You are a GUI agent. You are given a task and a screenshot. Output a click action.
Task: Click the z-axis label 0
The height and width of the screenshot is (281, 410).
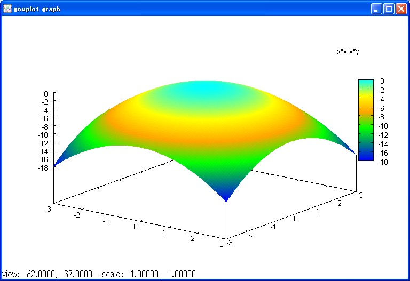46,94
